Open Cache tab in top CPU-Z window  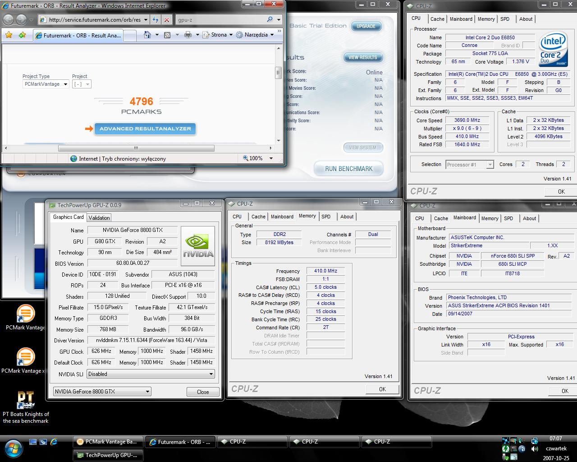[437, 19]
